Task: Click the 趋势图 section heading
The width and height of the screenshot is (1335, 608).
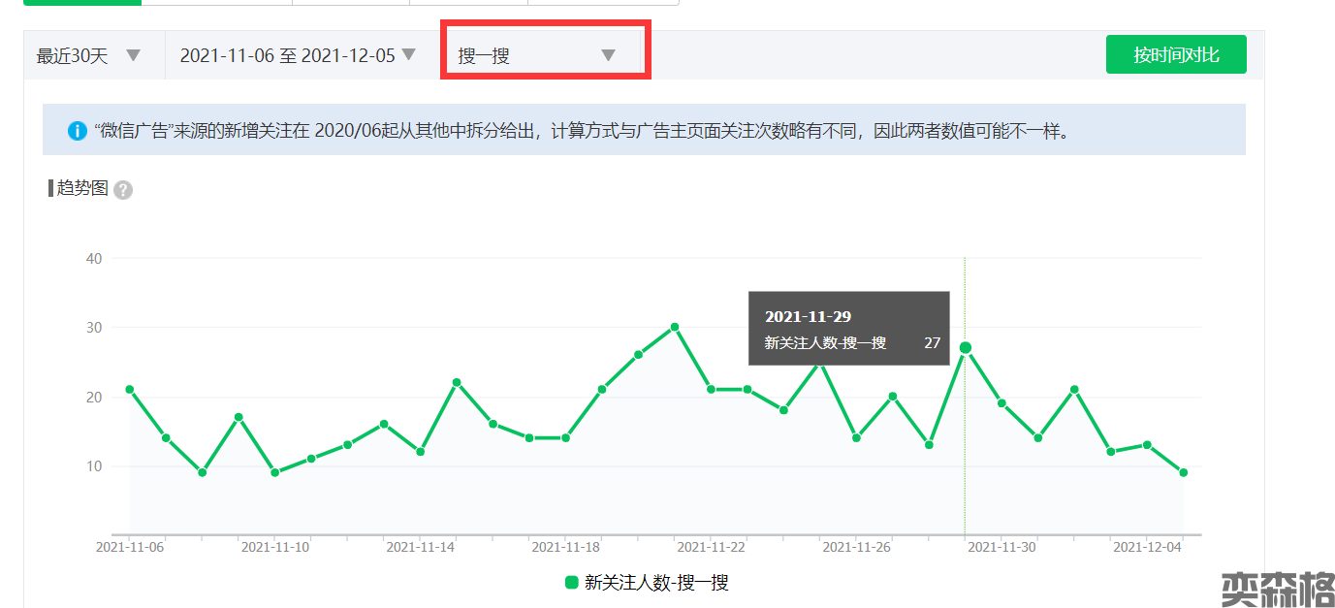Action: point(82,188)
